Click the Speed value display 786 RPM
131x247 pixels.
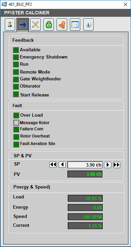(x=85, y=217)
